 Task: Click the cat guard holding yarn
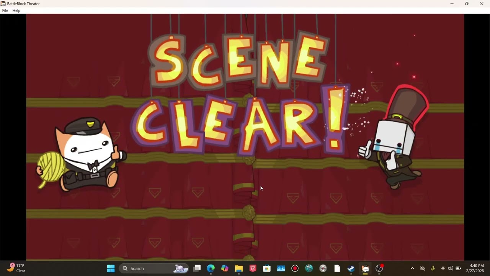[82, 155]
